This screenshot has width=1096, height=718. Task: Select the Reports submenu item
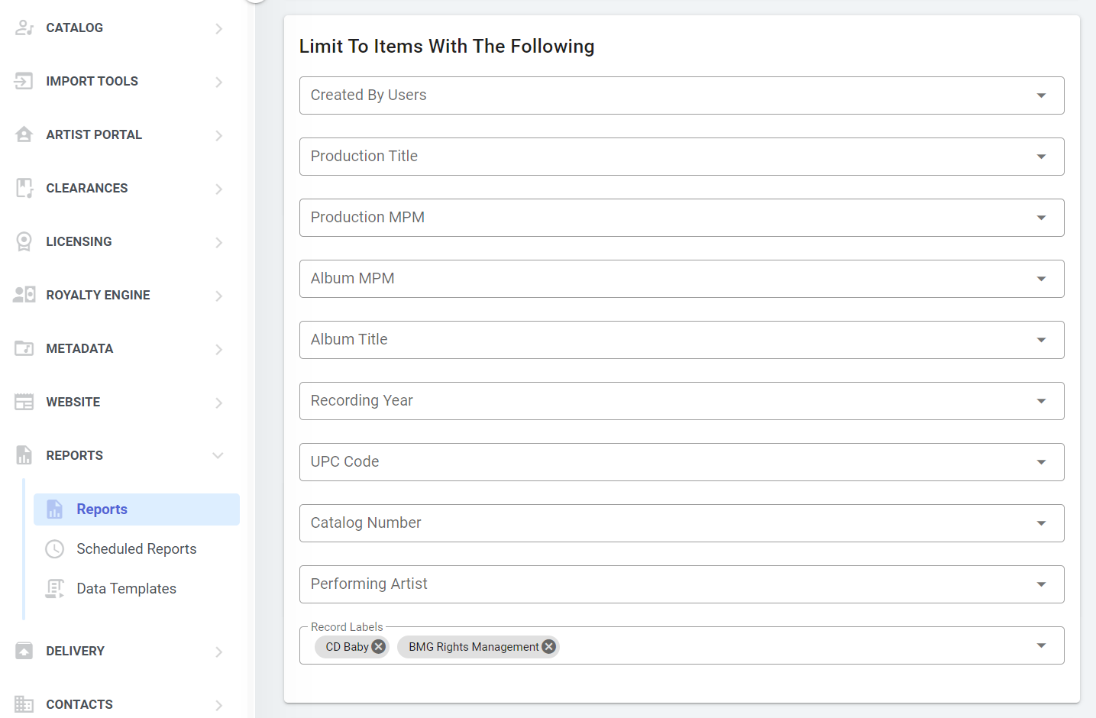pos(102,509)
